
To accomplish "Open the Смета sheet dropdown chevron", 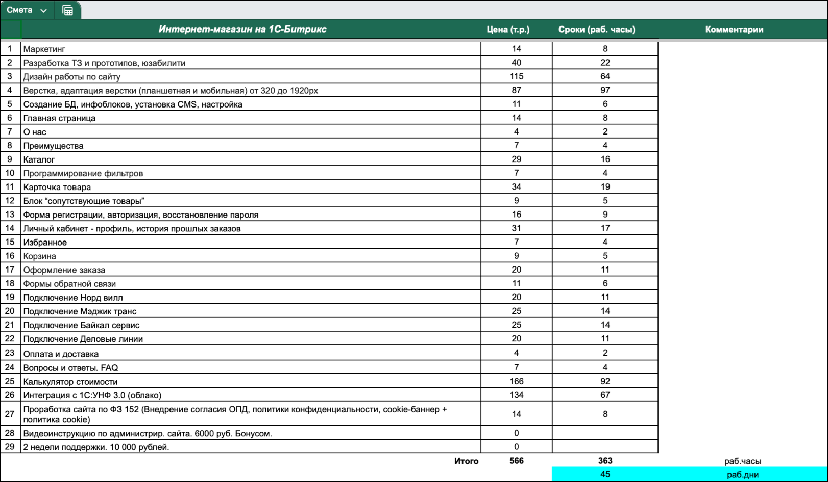I will (x=44, y=11).
